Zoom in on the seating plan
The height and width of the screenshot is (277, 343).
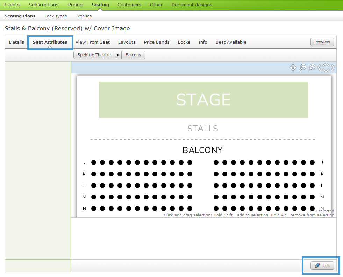coord(302,67)
